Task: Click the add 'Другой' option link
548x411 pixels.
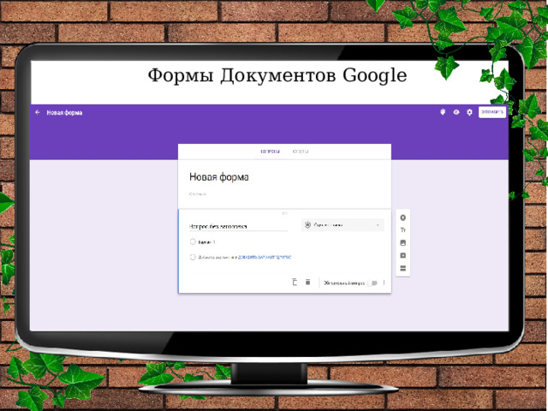Action: click(x=265, y=257)
